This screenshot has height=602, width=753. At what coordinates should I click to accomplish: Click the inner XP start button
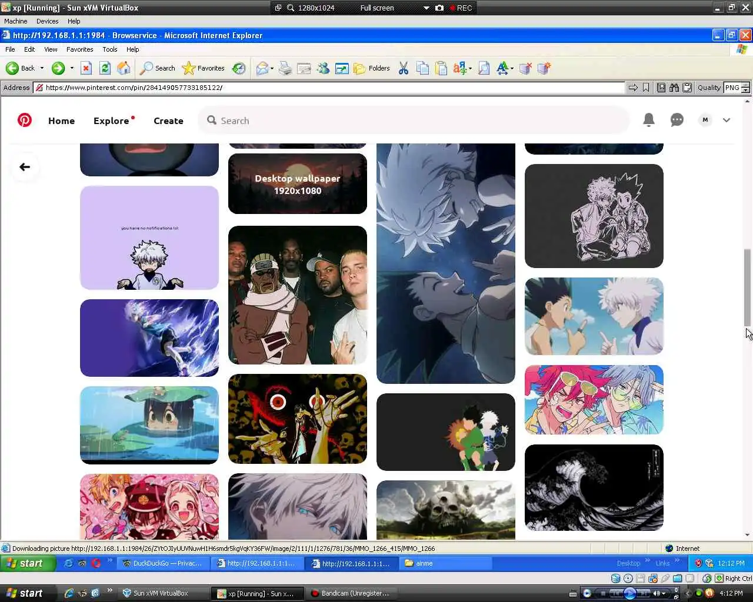[x=28, y=563]
